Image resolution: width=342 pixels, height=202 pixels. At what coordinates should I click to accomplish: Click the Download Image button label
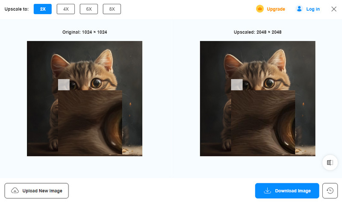[x=292, y=191]
